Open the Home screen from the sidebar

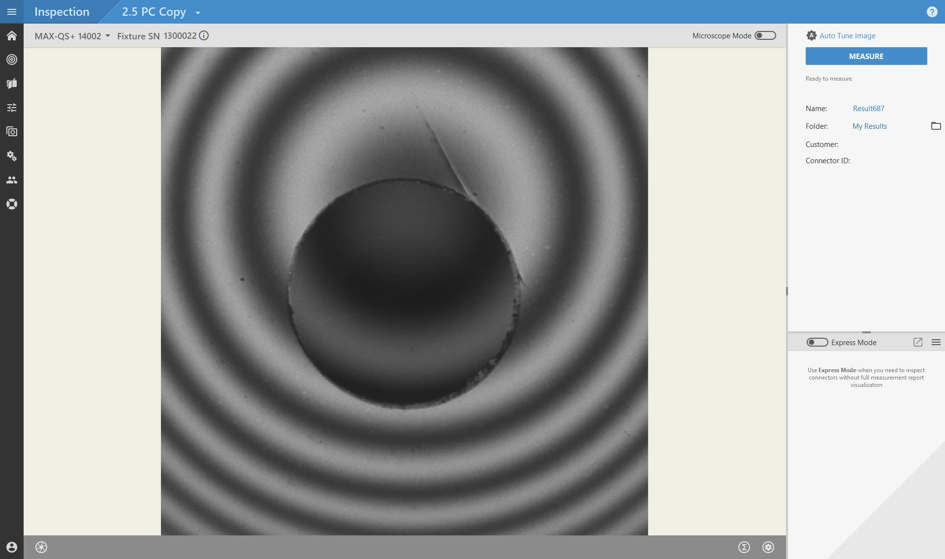(x=12, y=35)
